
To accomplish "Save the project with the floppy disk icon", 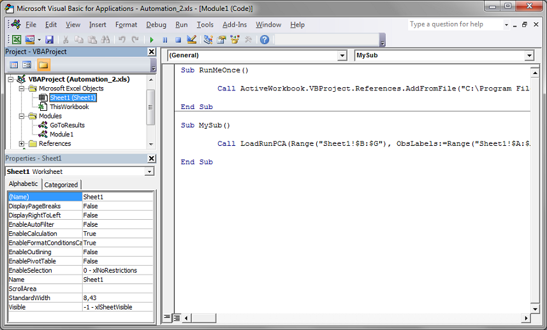I will 49,39.
